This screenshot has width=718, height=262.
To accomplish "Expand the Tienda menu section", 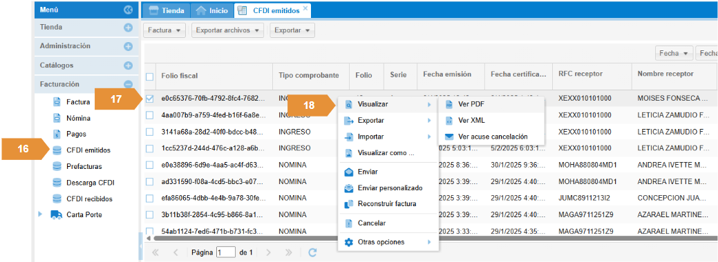I will tap(129, 28).
